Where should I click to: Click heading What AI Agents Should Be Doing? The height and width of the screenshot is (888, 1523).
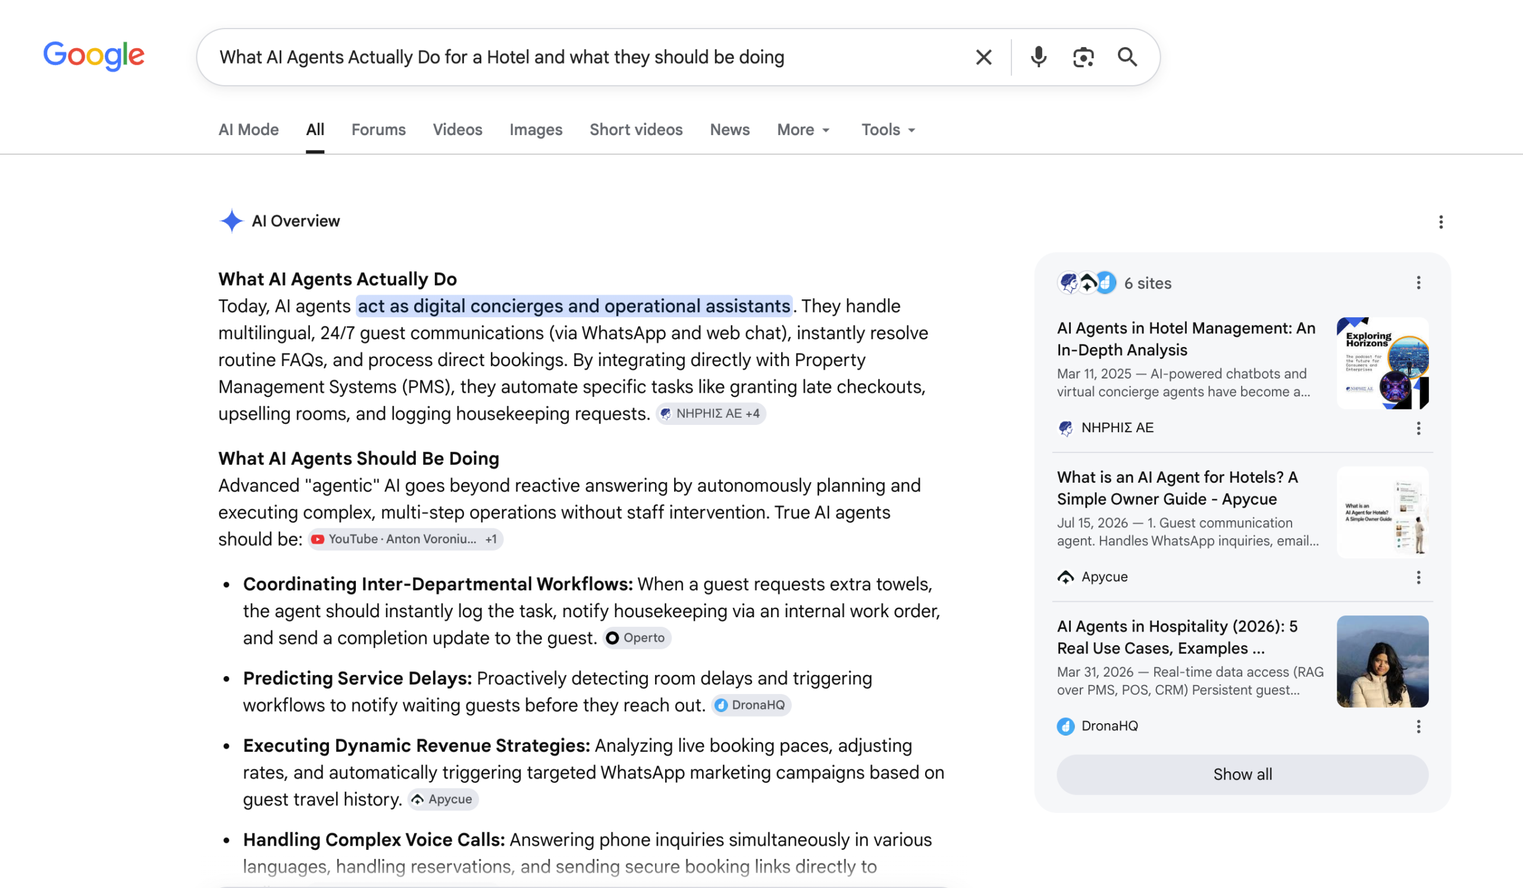pos(358,459)
